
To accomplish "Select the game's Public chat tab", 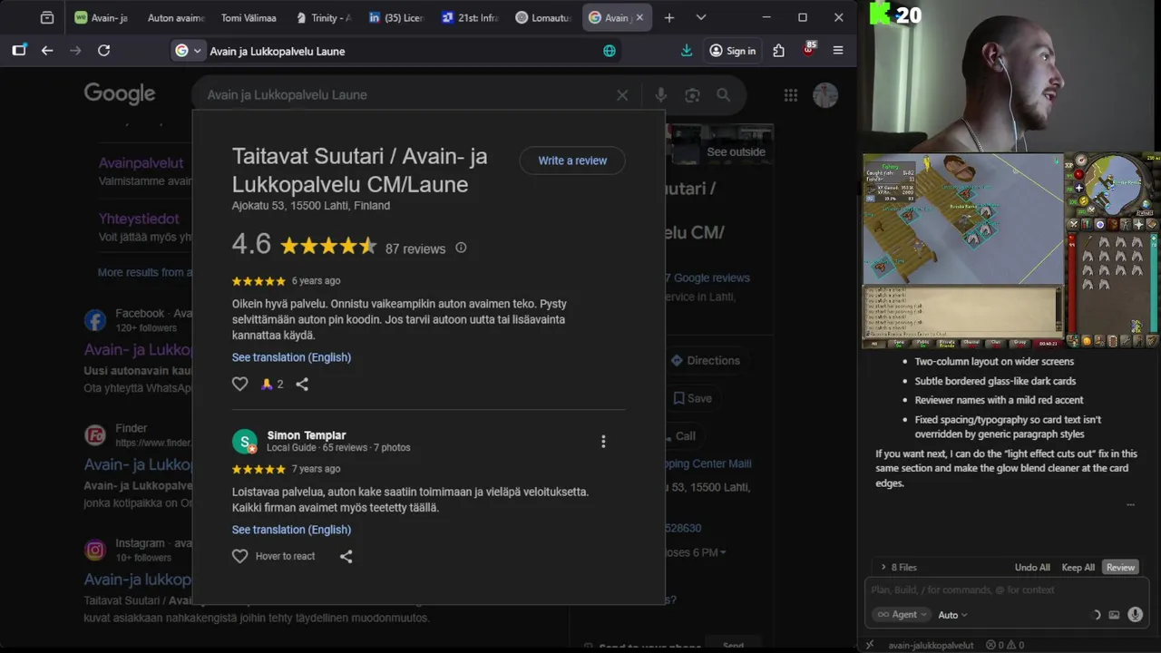I will pos(923,344).
